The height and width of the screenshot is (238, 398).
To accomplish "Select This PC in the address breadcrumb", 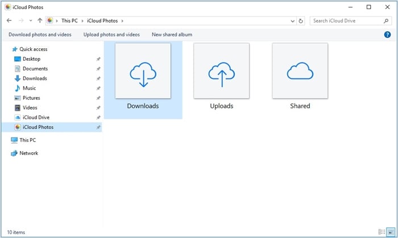I will point(69,21).
